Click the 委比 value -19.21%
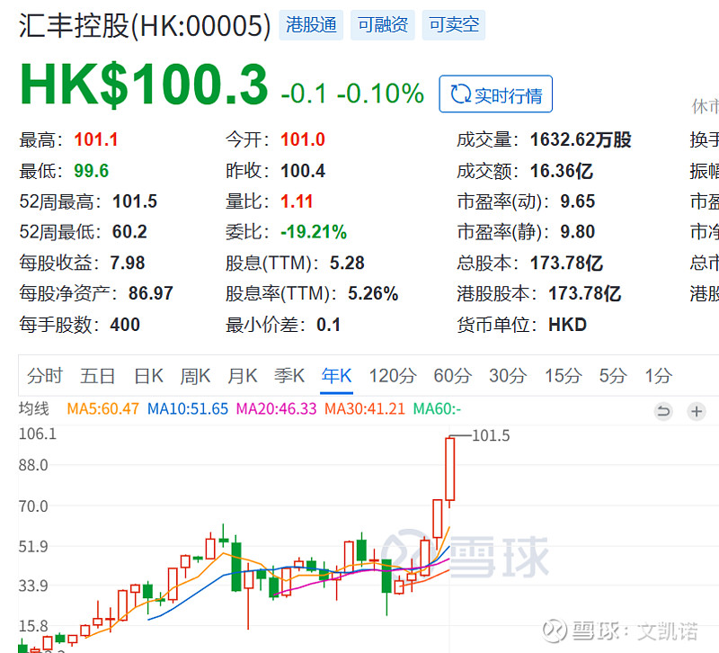 point(314,232)
